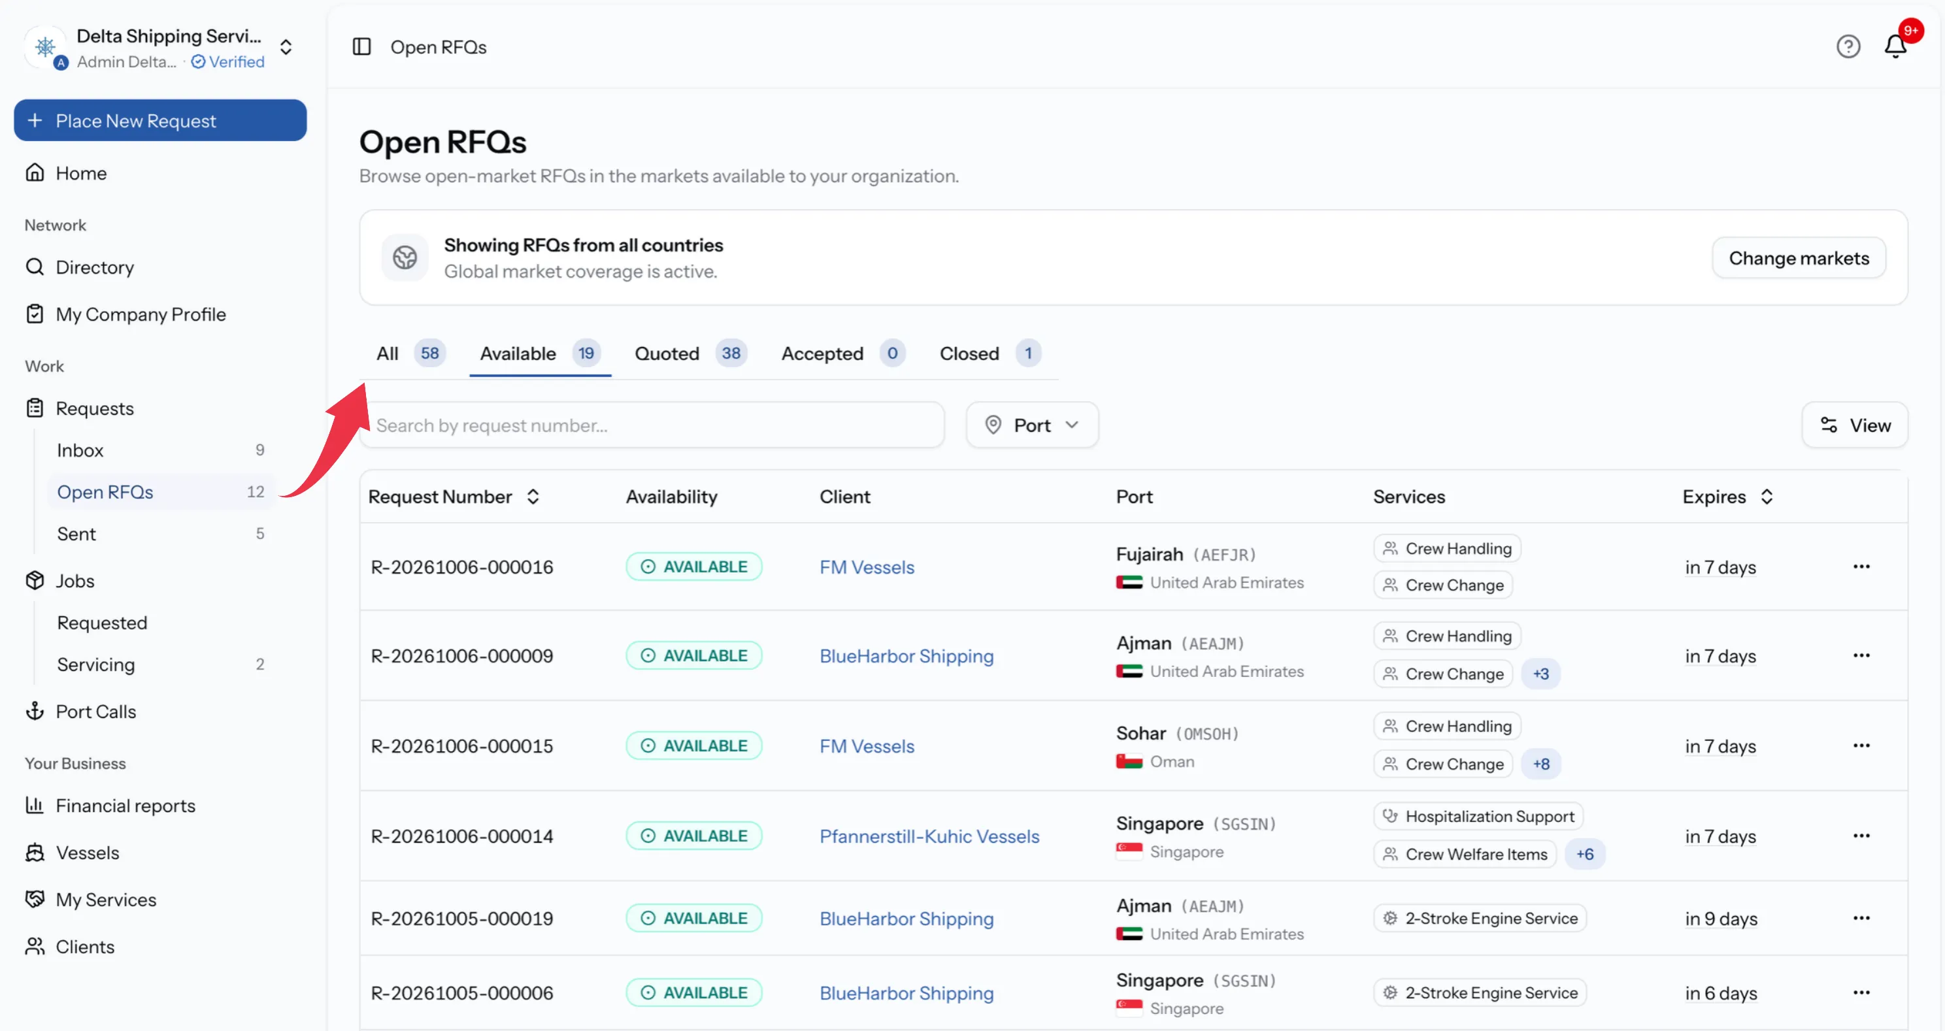Focus the search by request number field

tap(652, 425)
